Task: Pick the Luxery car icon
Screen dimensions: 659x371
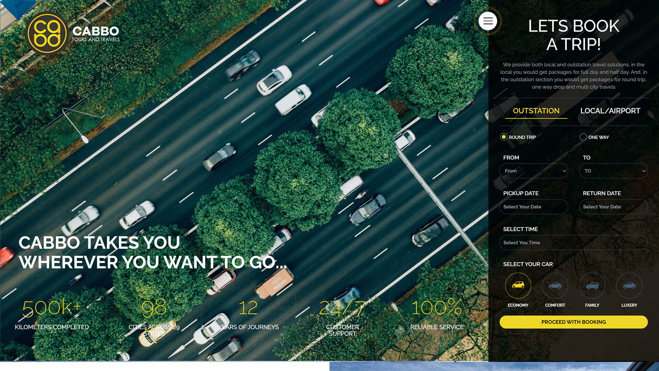Action: pos(629,285)
